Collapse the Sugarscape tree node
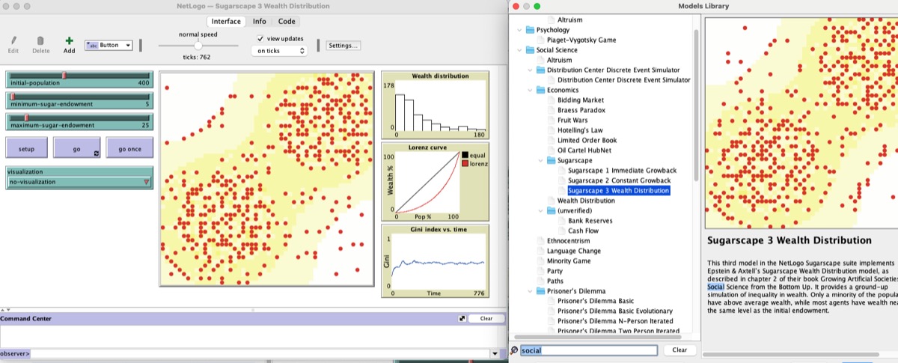 pyautogui.click(x=540, y=160)
